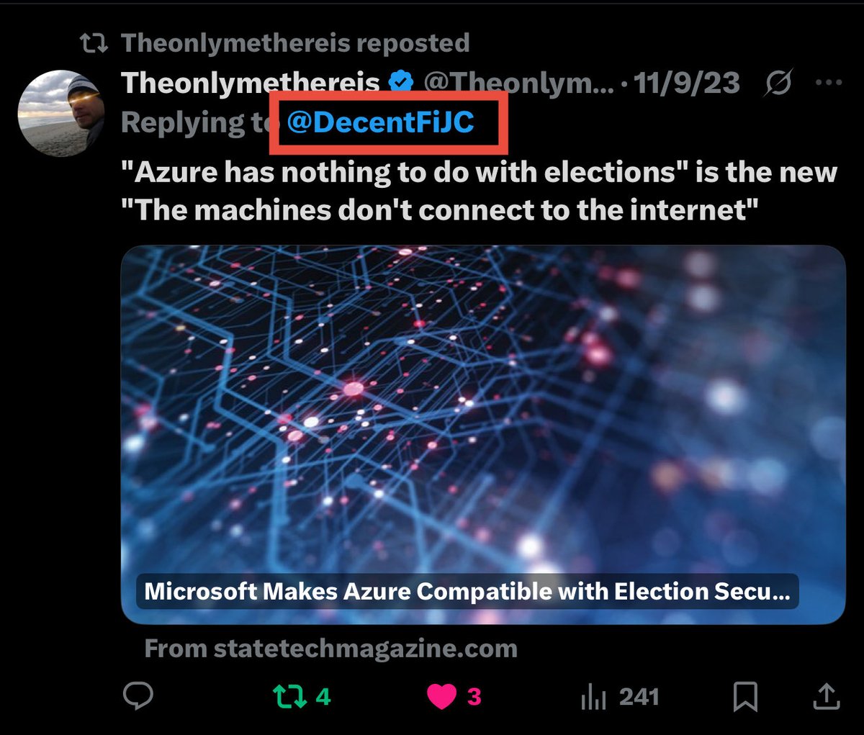Click the reply speech bubble icon
864x735 pixels.
pos(138,696)
